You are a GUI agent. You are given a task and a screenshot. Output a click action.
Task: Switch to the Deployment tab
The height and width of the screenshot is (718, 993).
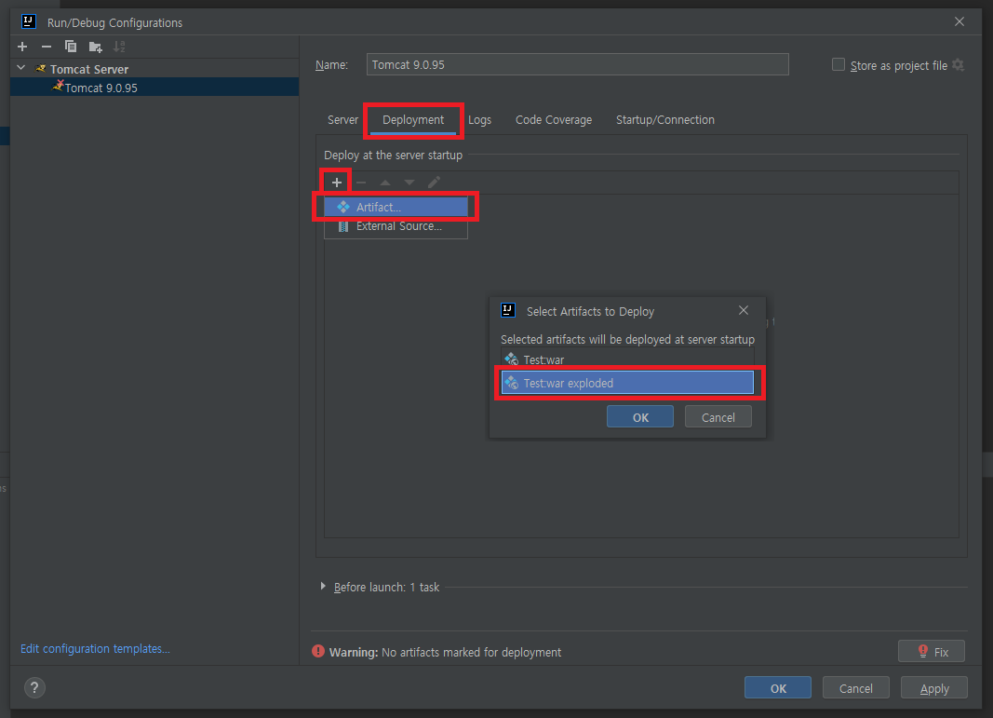[413, 120]
